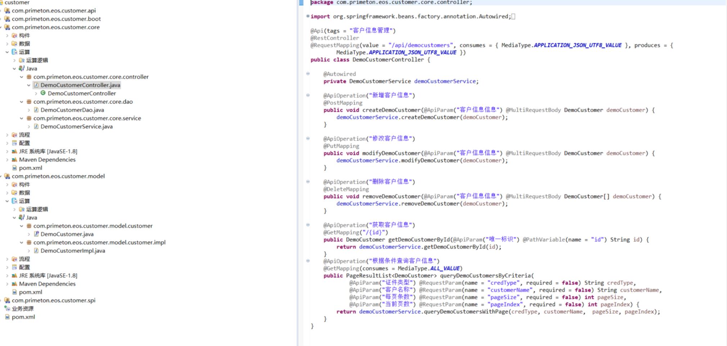The height and width of the screenshot is (346, 727).
Task: Select DemoCustomerImpl.java in the tree
Action: (x=73, y=251)
